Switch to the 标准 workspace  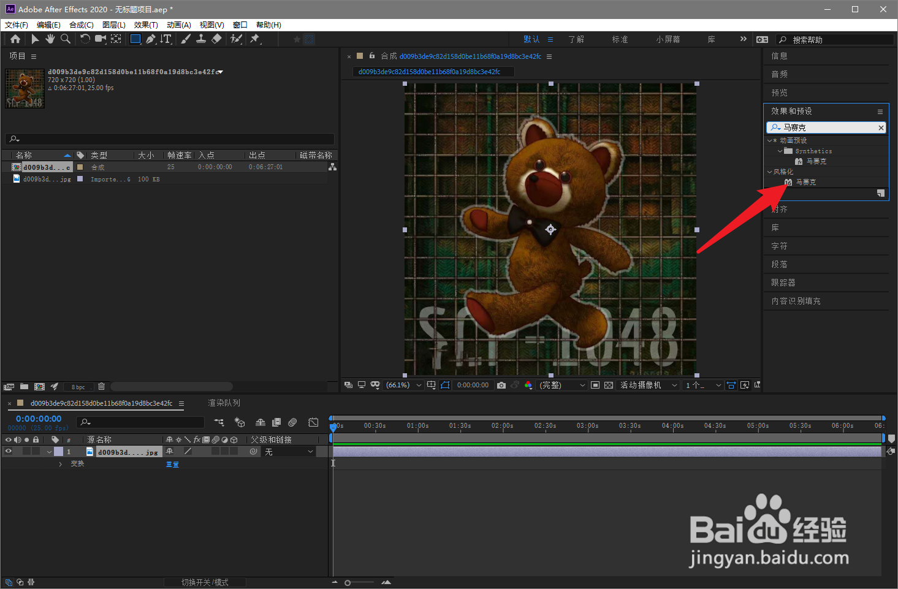click(x=620, y=39)
